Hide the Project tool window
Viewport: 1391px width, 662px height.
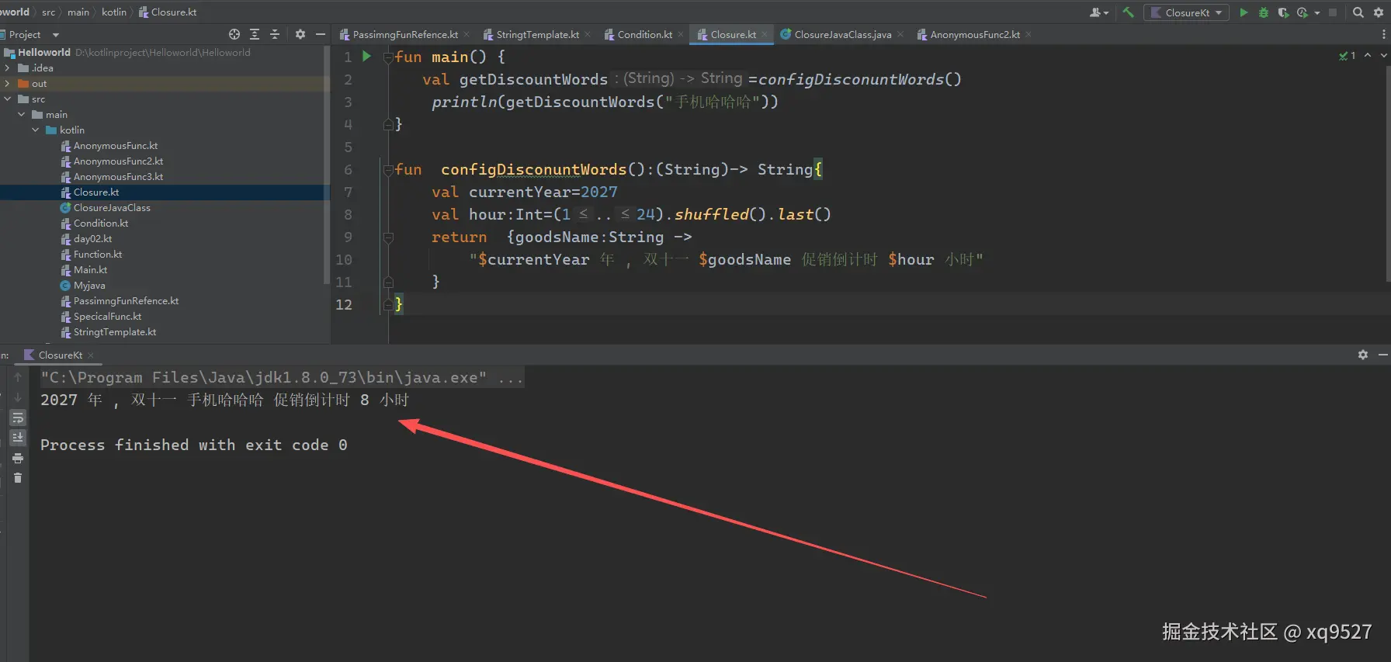point(320,34)
